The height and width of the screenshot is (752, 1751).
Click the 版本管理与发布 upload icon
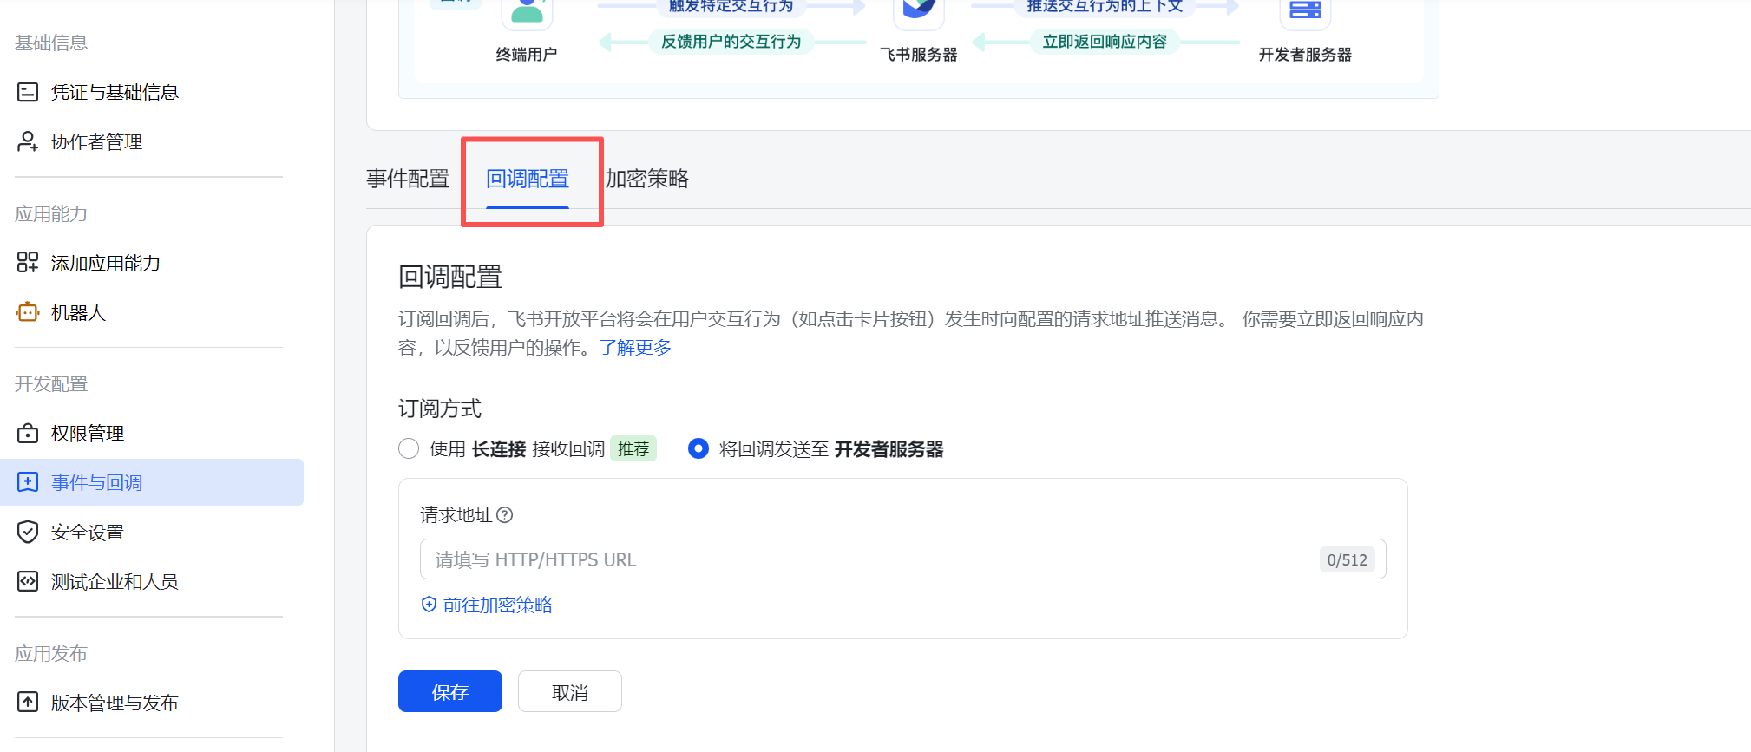pos(28,703)
